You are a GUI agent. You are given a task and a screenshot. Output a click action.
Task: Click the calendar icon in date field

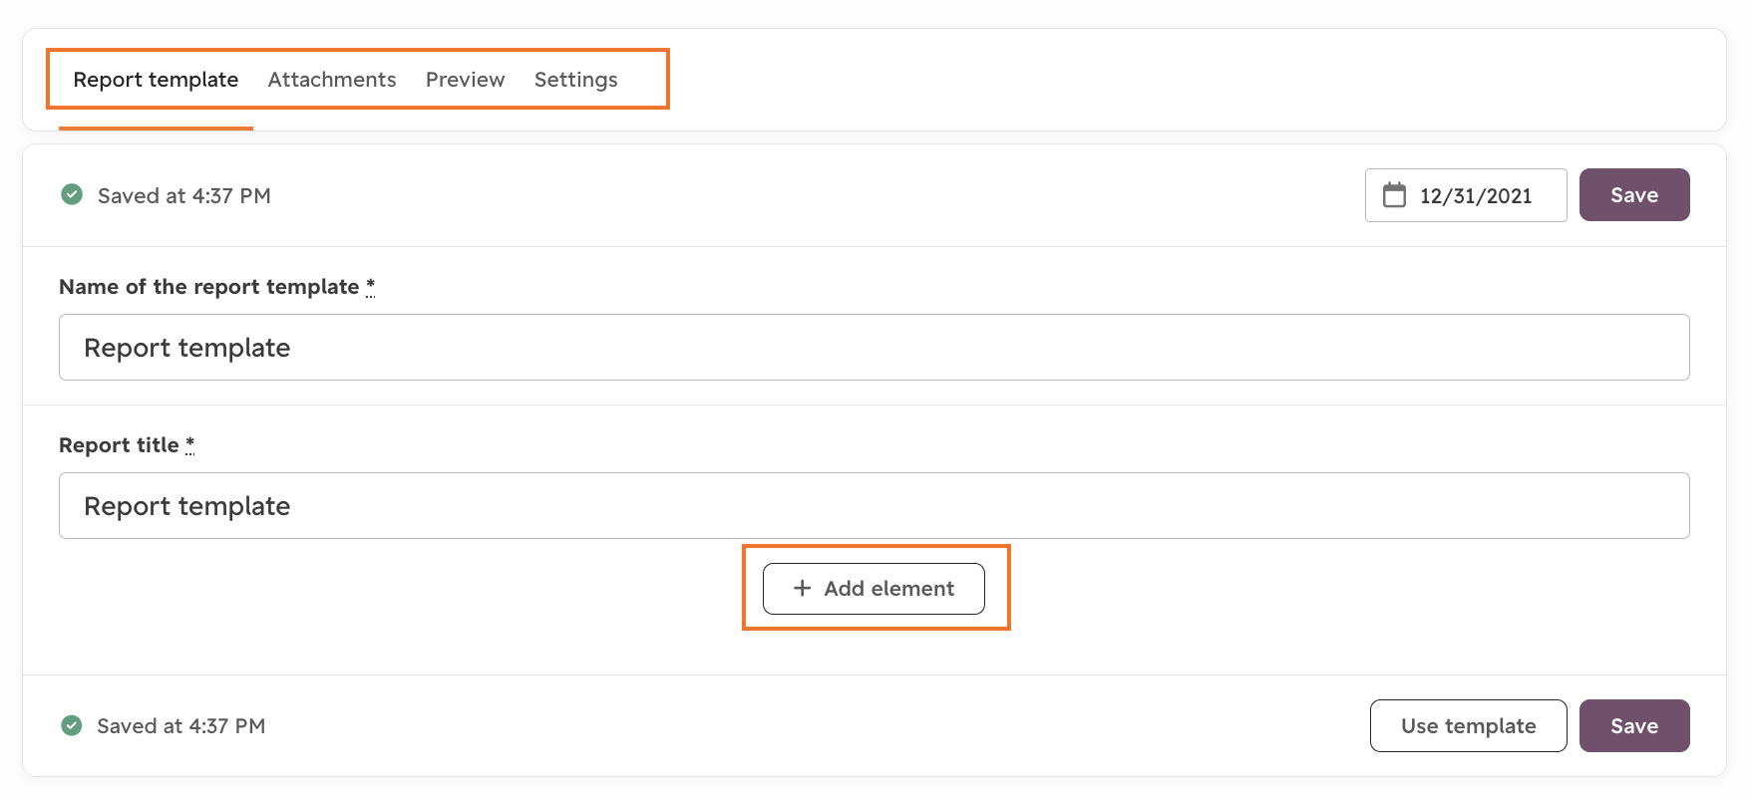point(1394,195)
